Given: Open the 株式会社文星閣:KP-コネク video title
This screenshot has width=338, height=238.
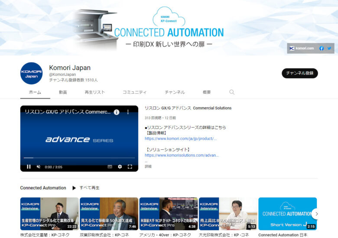Looking at the screenshot, I should pyautogui.click(x=45, y=235).
